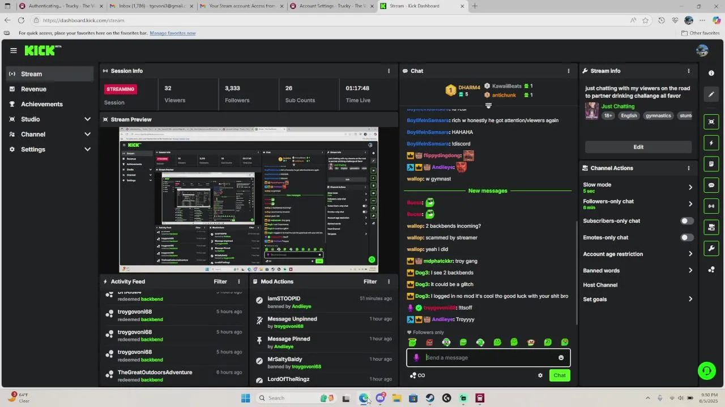Open Achievements in the sidebar

tap(49, 104)
